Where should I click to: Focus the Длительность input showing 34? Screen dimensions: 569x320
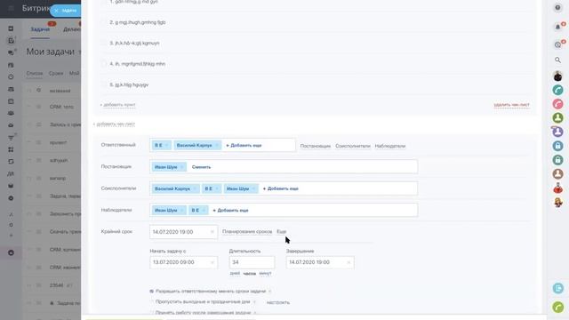pos(252,262)
